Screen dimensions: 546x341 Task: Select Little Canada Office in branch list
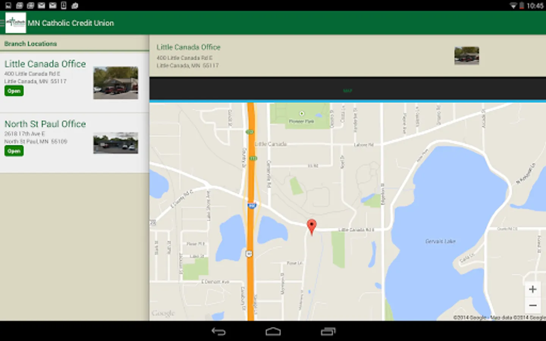(74, 82)
